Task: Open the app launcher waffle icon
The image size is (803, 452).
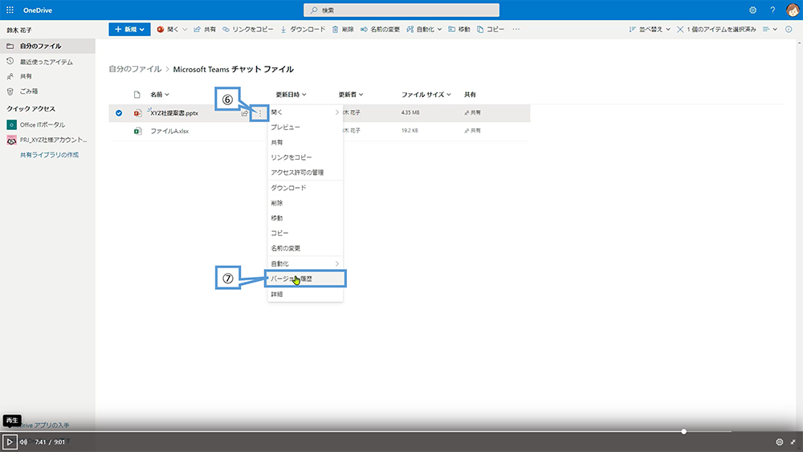Action: click(10, 10)
